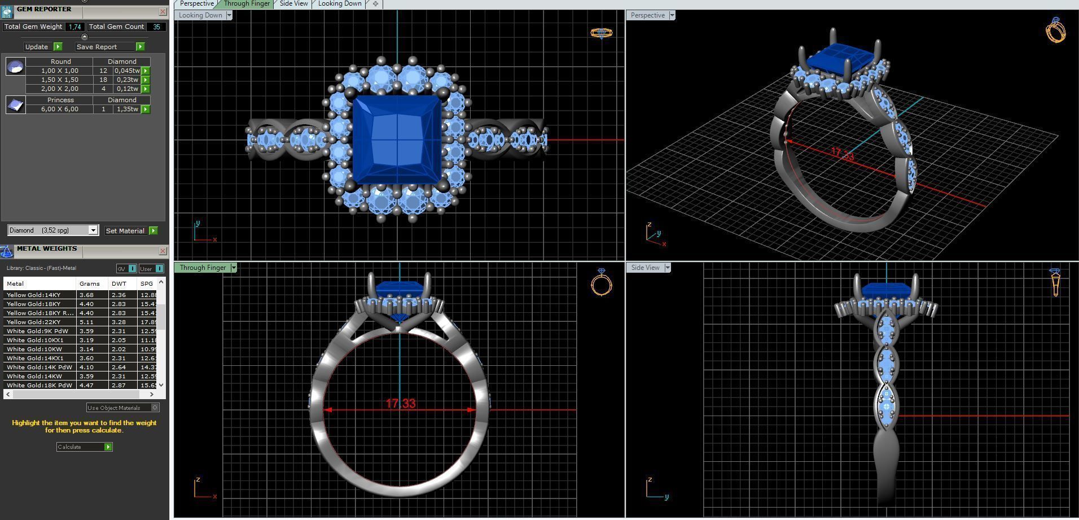
Task: Click the Perspective view ring icon
Action: tap(1056, 30)
